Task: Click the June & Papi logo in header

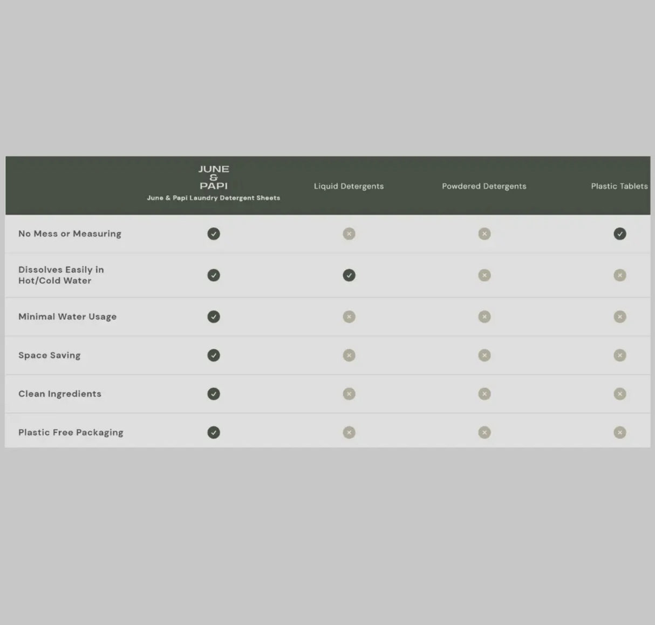Action: point(214,178)
